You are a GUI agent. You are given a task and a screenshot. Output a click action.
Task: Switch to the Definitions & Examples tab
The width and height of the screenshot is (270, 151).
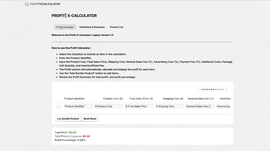(92, 27)
